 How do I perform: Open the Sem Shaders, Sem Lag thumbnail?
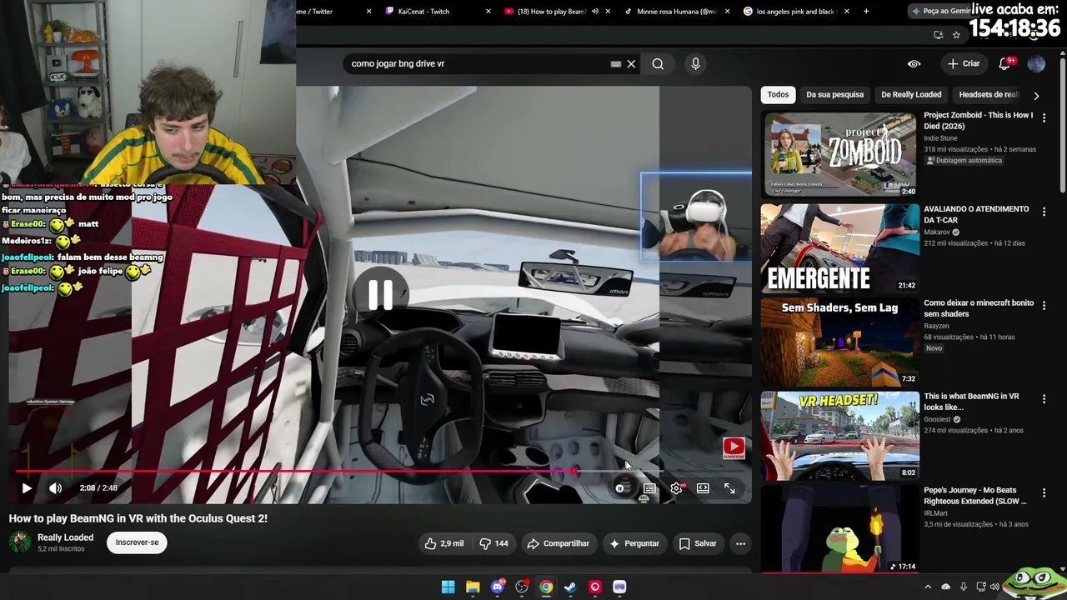click(839, 342)
